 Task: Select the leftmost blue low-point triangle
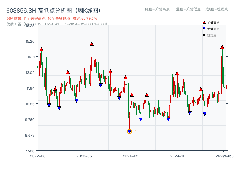coord(49,104)
